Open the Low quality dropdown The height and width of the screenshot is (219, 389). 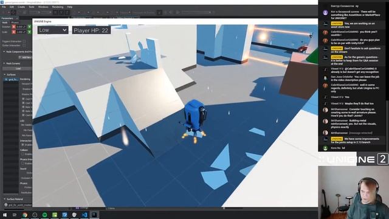tap(53, 30)
